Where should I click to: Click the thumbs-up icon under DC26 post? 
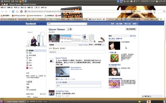click(x=57, y=82)
